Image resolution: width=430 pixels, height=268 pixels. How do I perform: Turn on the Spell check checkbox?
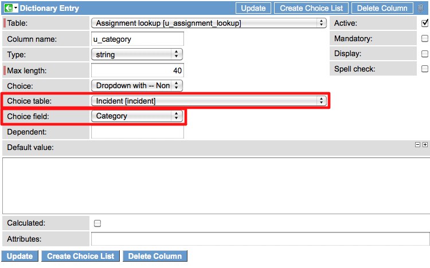pos(425,69)
